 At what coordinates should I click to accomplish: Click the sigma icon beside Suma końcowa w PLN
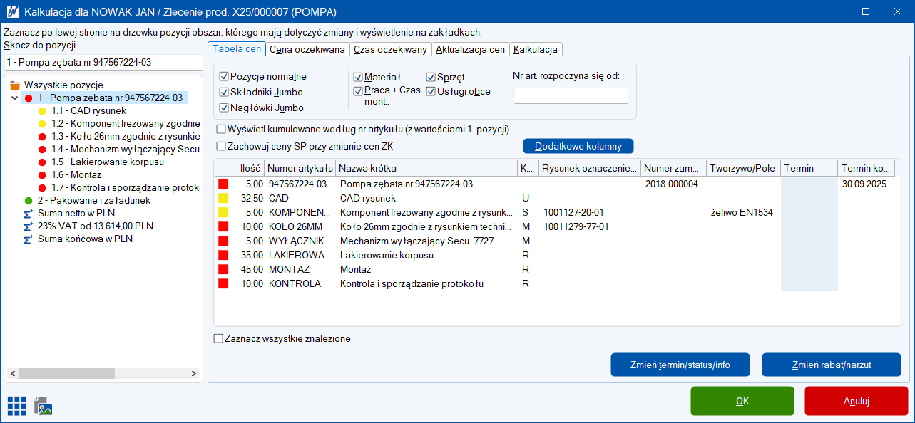(29, 239)
